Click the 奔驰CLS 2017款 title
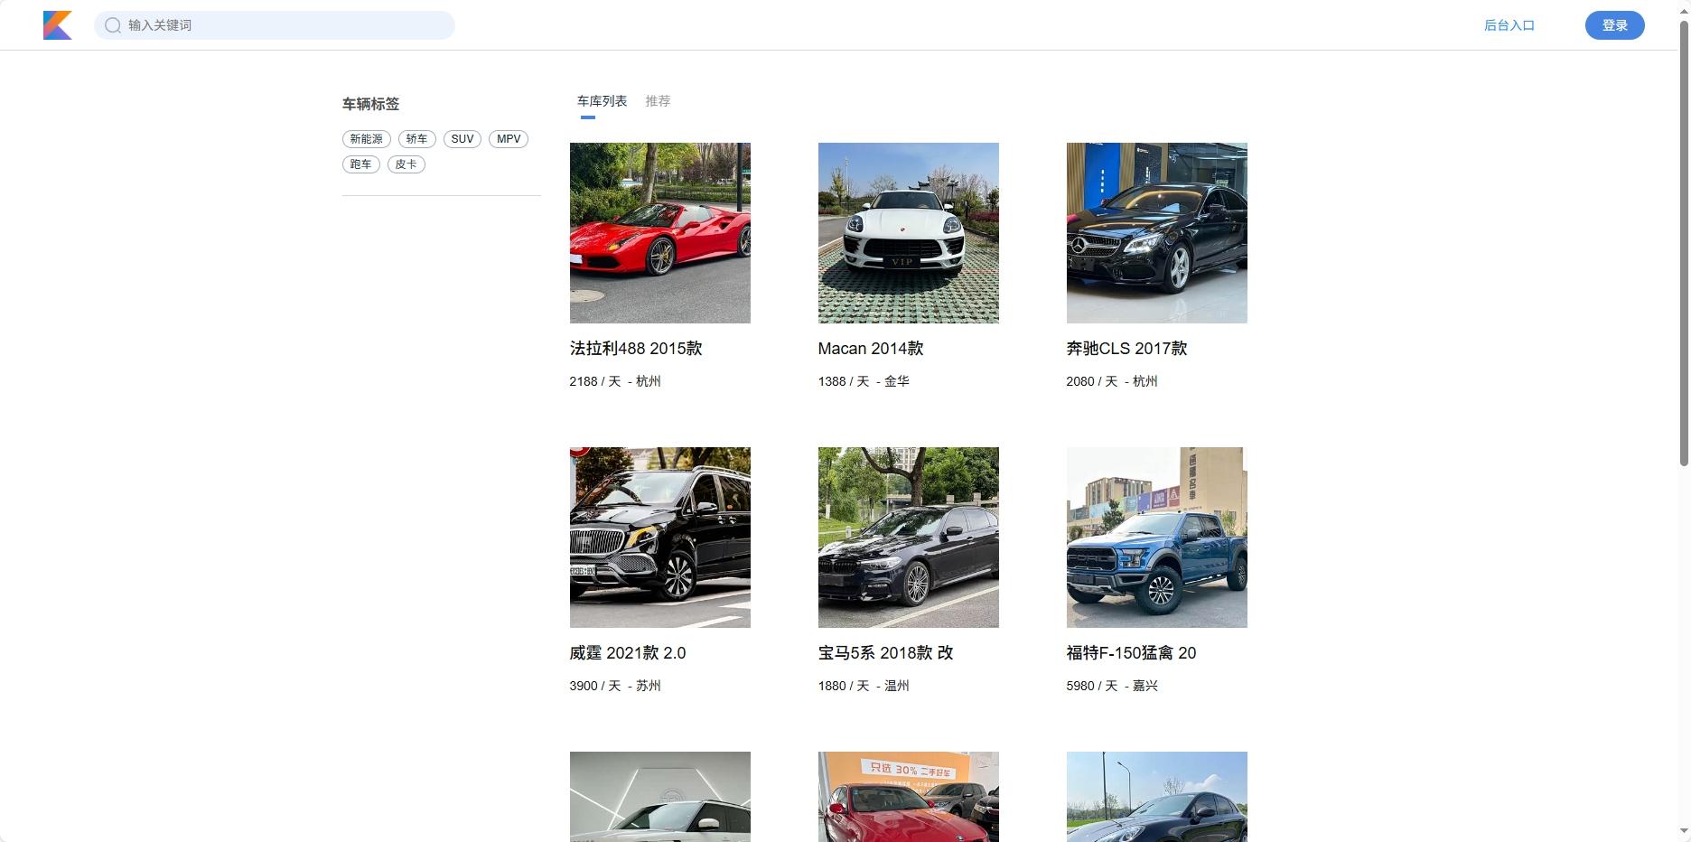Image resolution: width=1691 pixels, height=842 pixels. [x=1126, y=349]
